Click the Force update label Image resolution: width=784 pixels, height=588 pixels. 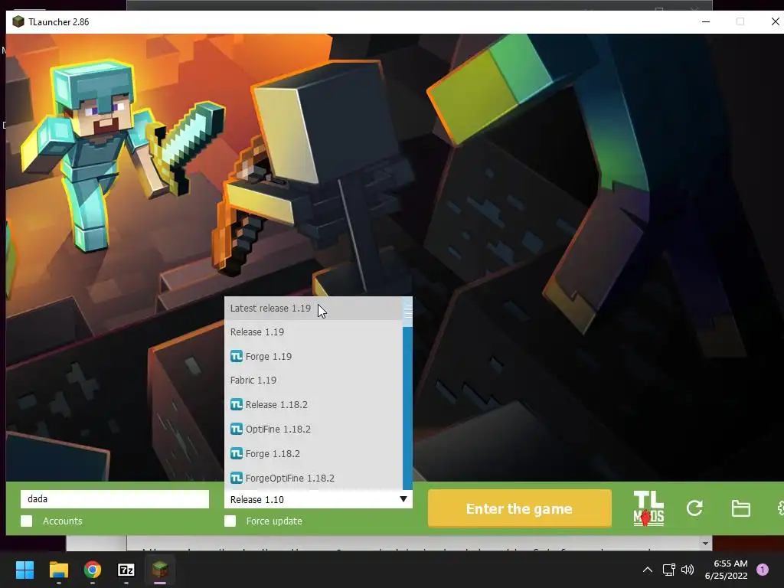click(274, 521)
